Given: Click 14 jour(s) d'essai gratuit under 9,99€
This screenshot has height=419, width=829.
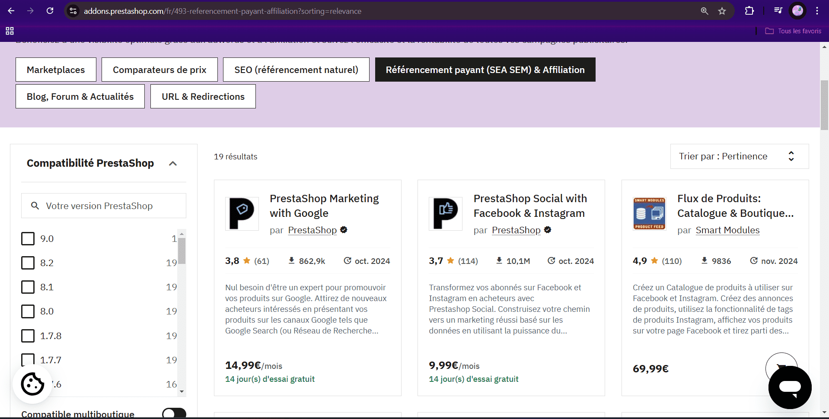Looking at the screenshot, I should pyautogui.click(x=474, y=379).
